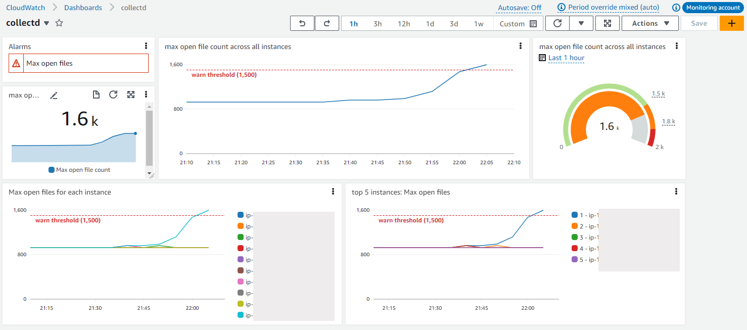Screen dimensions: 747x330
Task: Click the redo arrow in the toolbar
Action: tap(326, 23)
